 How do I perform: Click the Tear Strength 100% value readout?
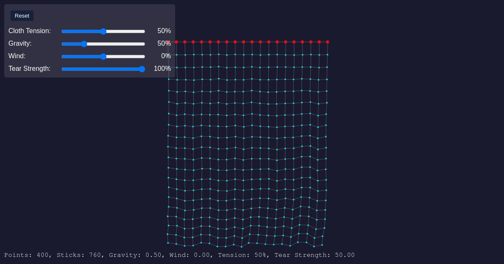(162, 68)
